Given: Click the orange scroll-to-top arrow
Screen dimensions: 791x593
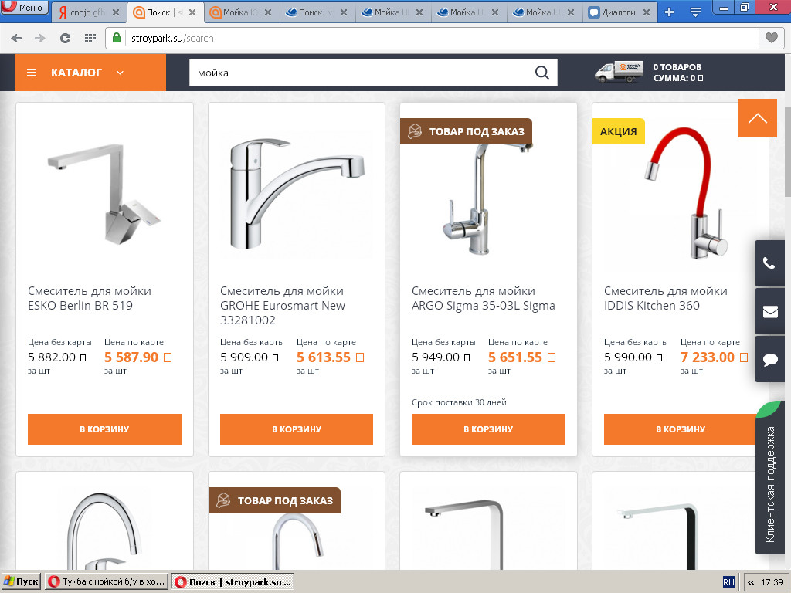Looking at the screenshot, I should [x=758, y=118].
